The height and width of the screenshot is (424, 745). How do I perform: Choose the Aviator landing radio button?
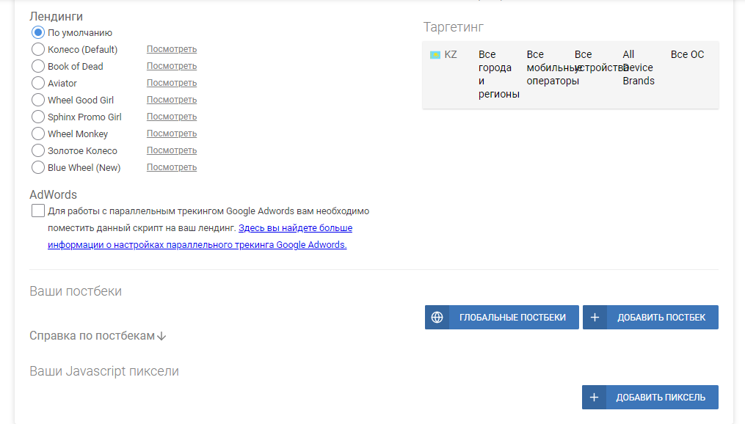(x=38, y=84)
